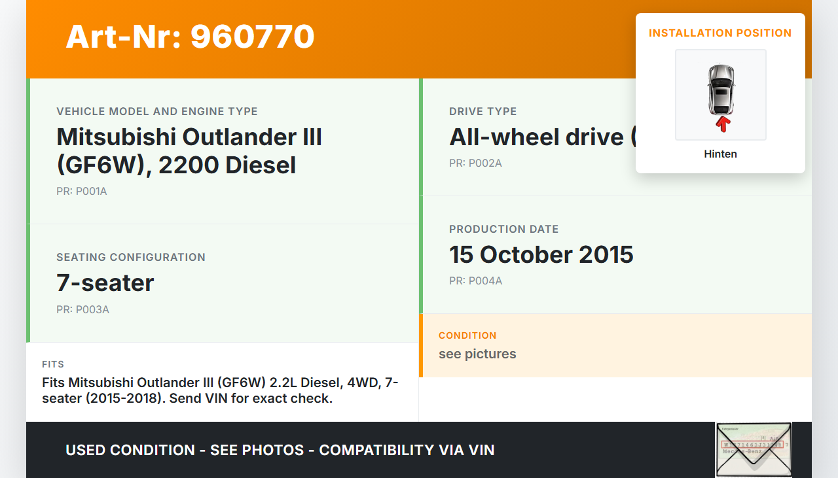Open the installation position image thumbnail
This screenshot has height=478, width=838.
point(720,95)
